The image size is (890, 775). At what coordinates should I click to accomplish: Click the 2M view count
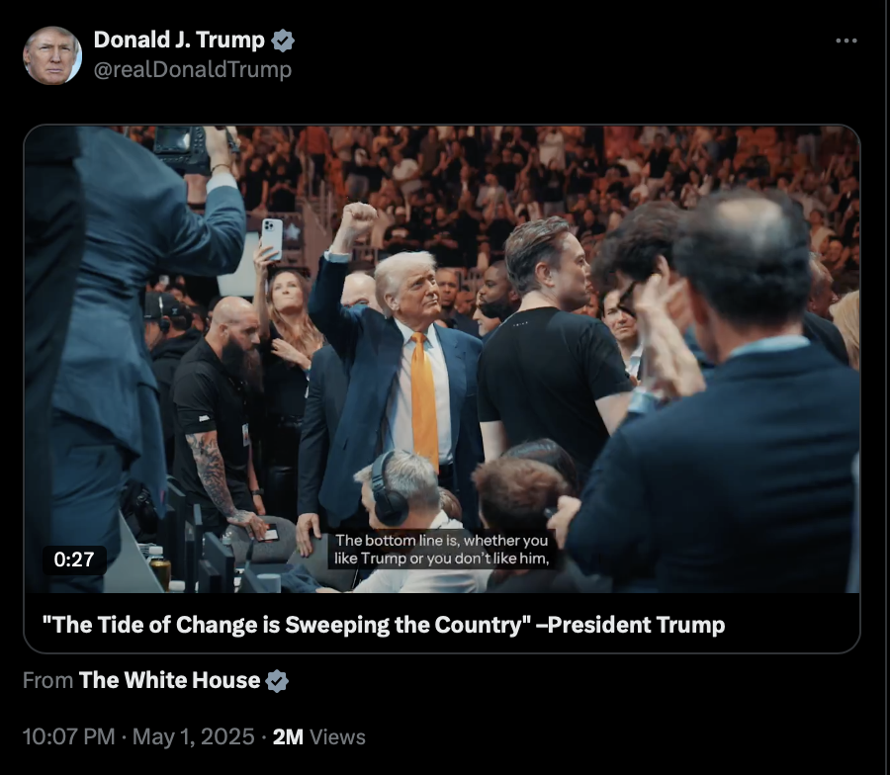tap(288, 737)
